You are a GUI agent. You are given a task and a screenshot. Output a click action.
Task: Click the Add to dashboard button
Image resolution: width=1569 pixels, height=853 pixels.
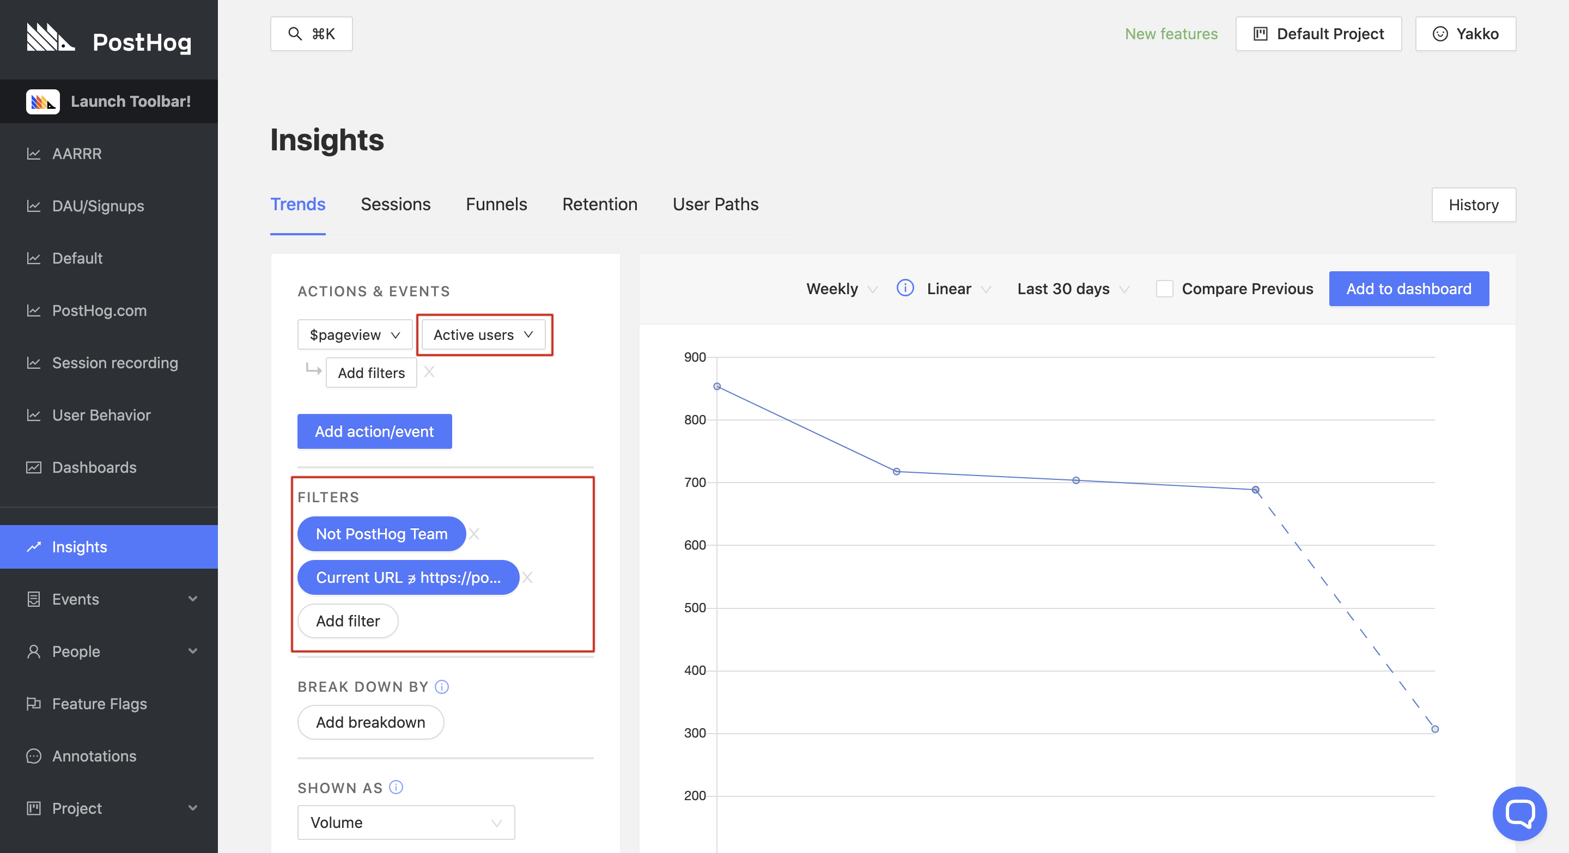[1409, 289]
